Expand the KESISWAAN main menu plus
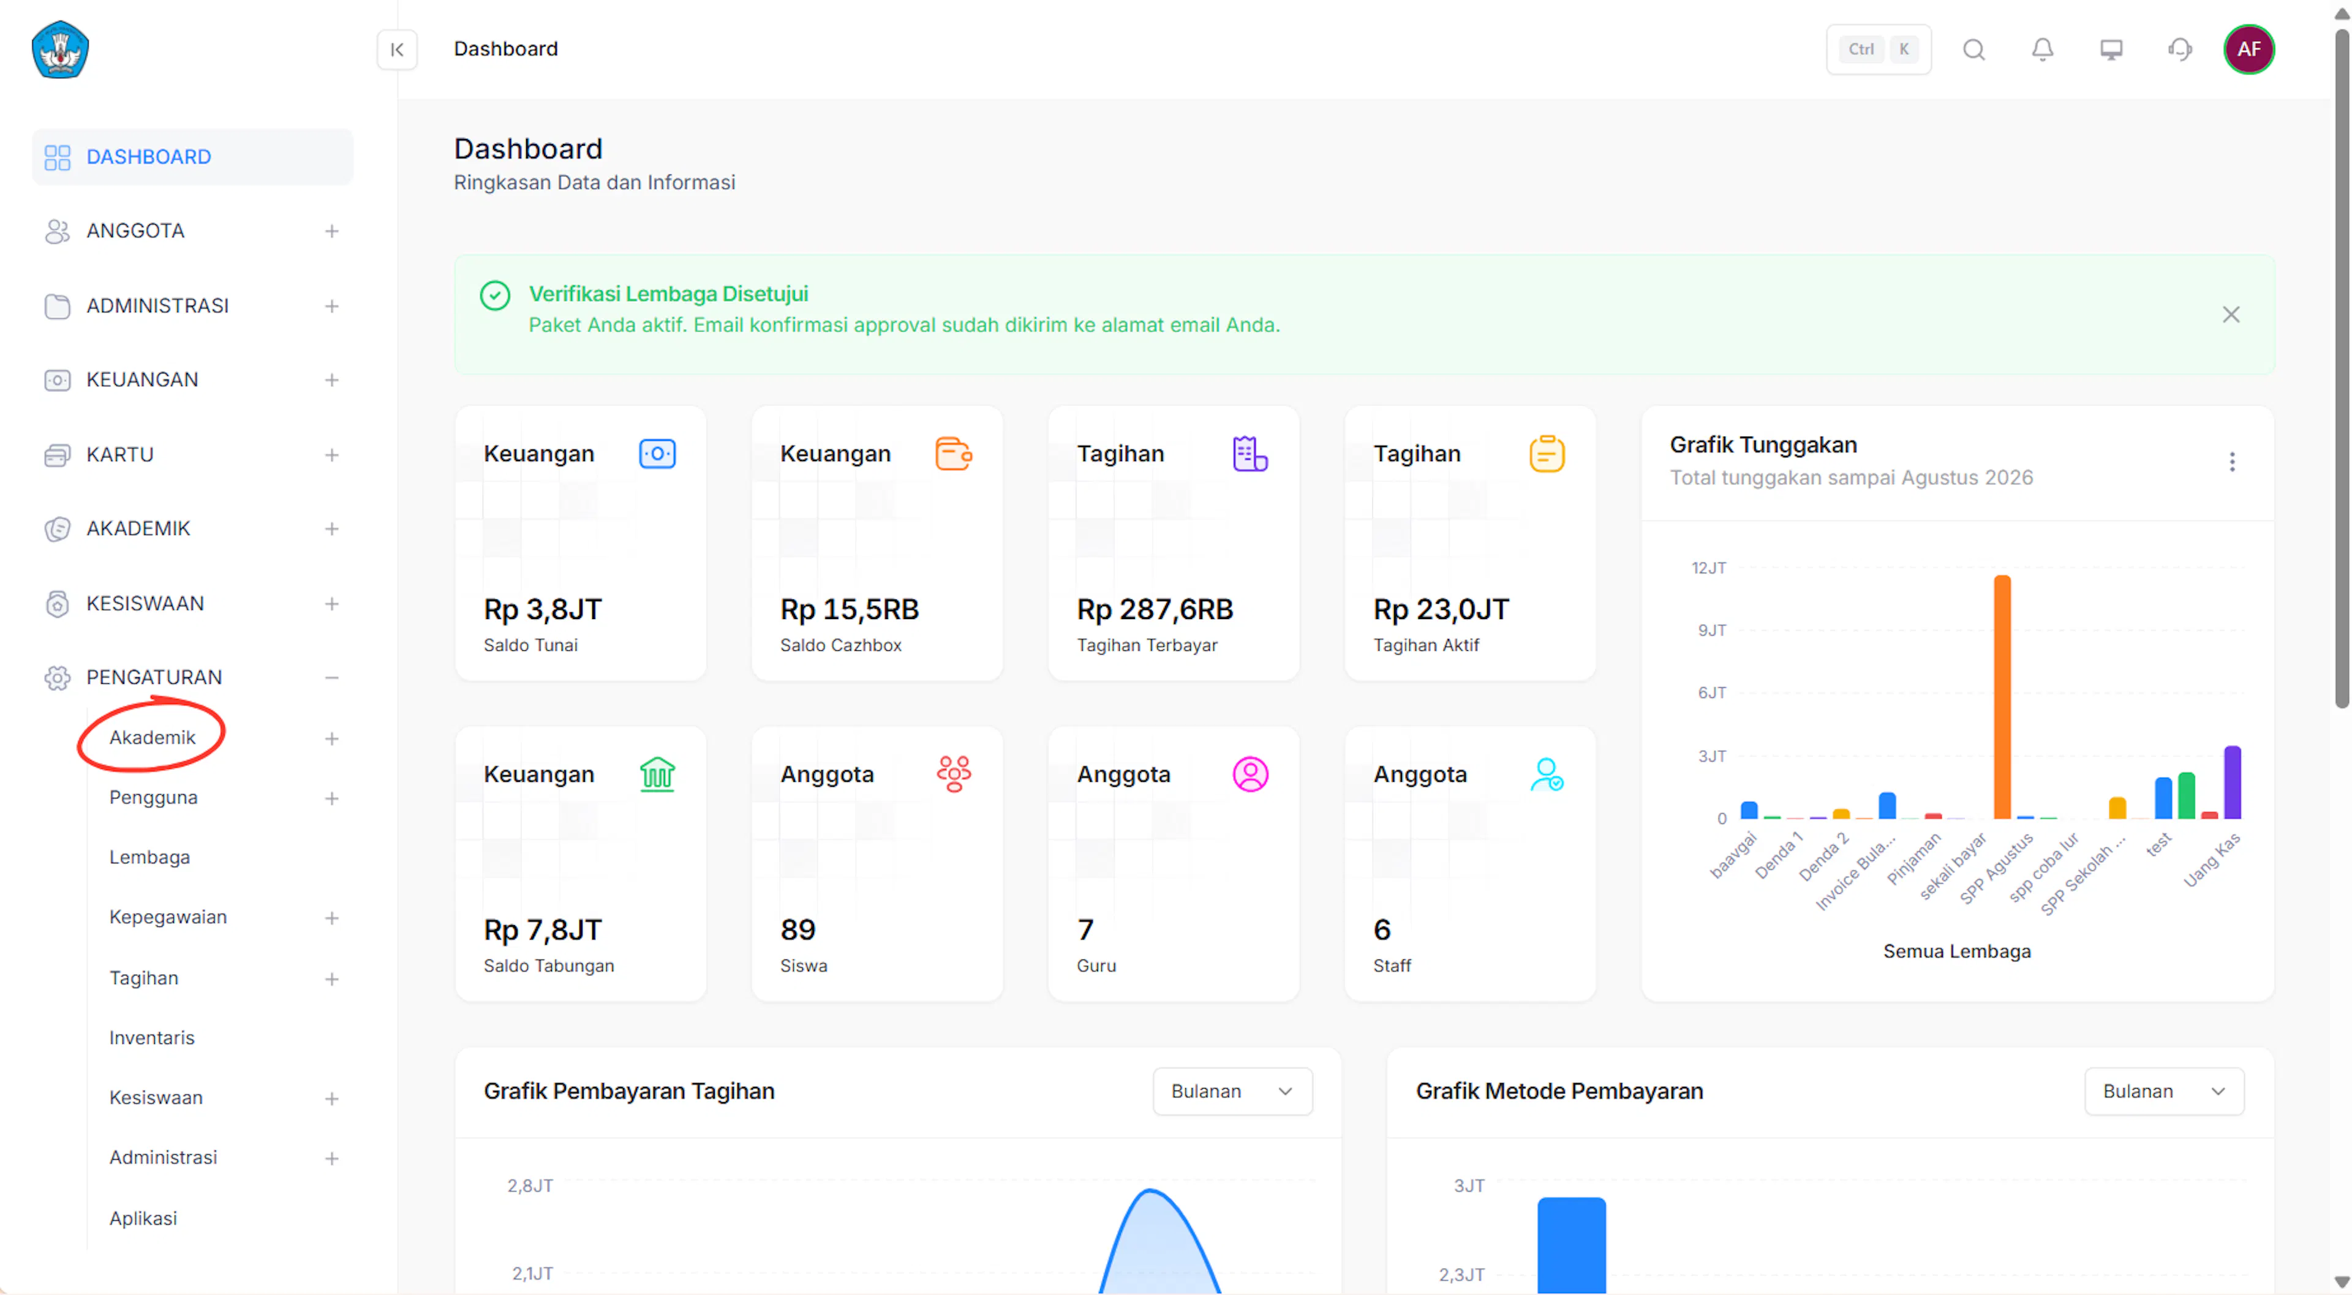 (331, 603)
